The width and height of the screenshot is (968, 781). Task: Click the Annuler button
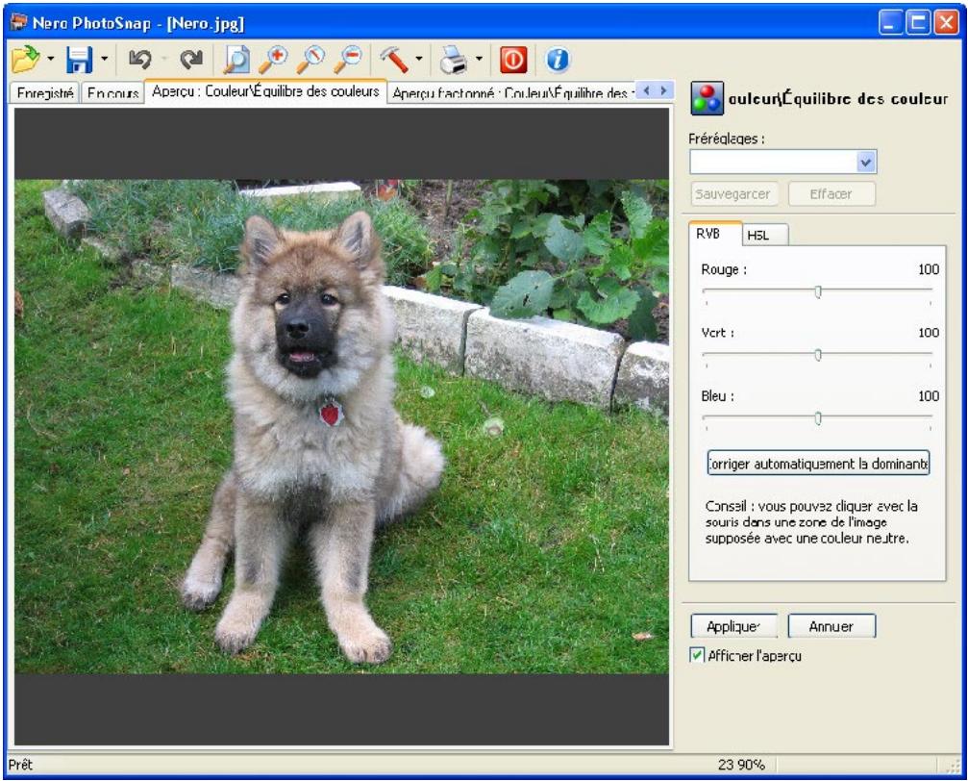(831, 626)
